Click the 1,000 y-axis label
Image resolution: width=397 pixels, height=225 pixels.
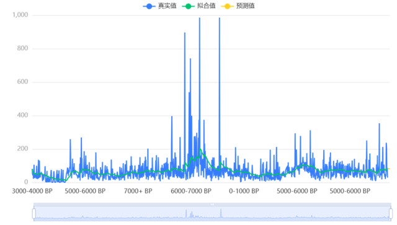(20, 15)
